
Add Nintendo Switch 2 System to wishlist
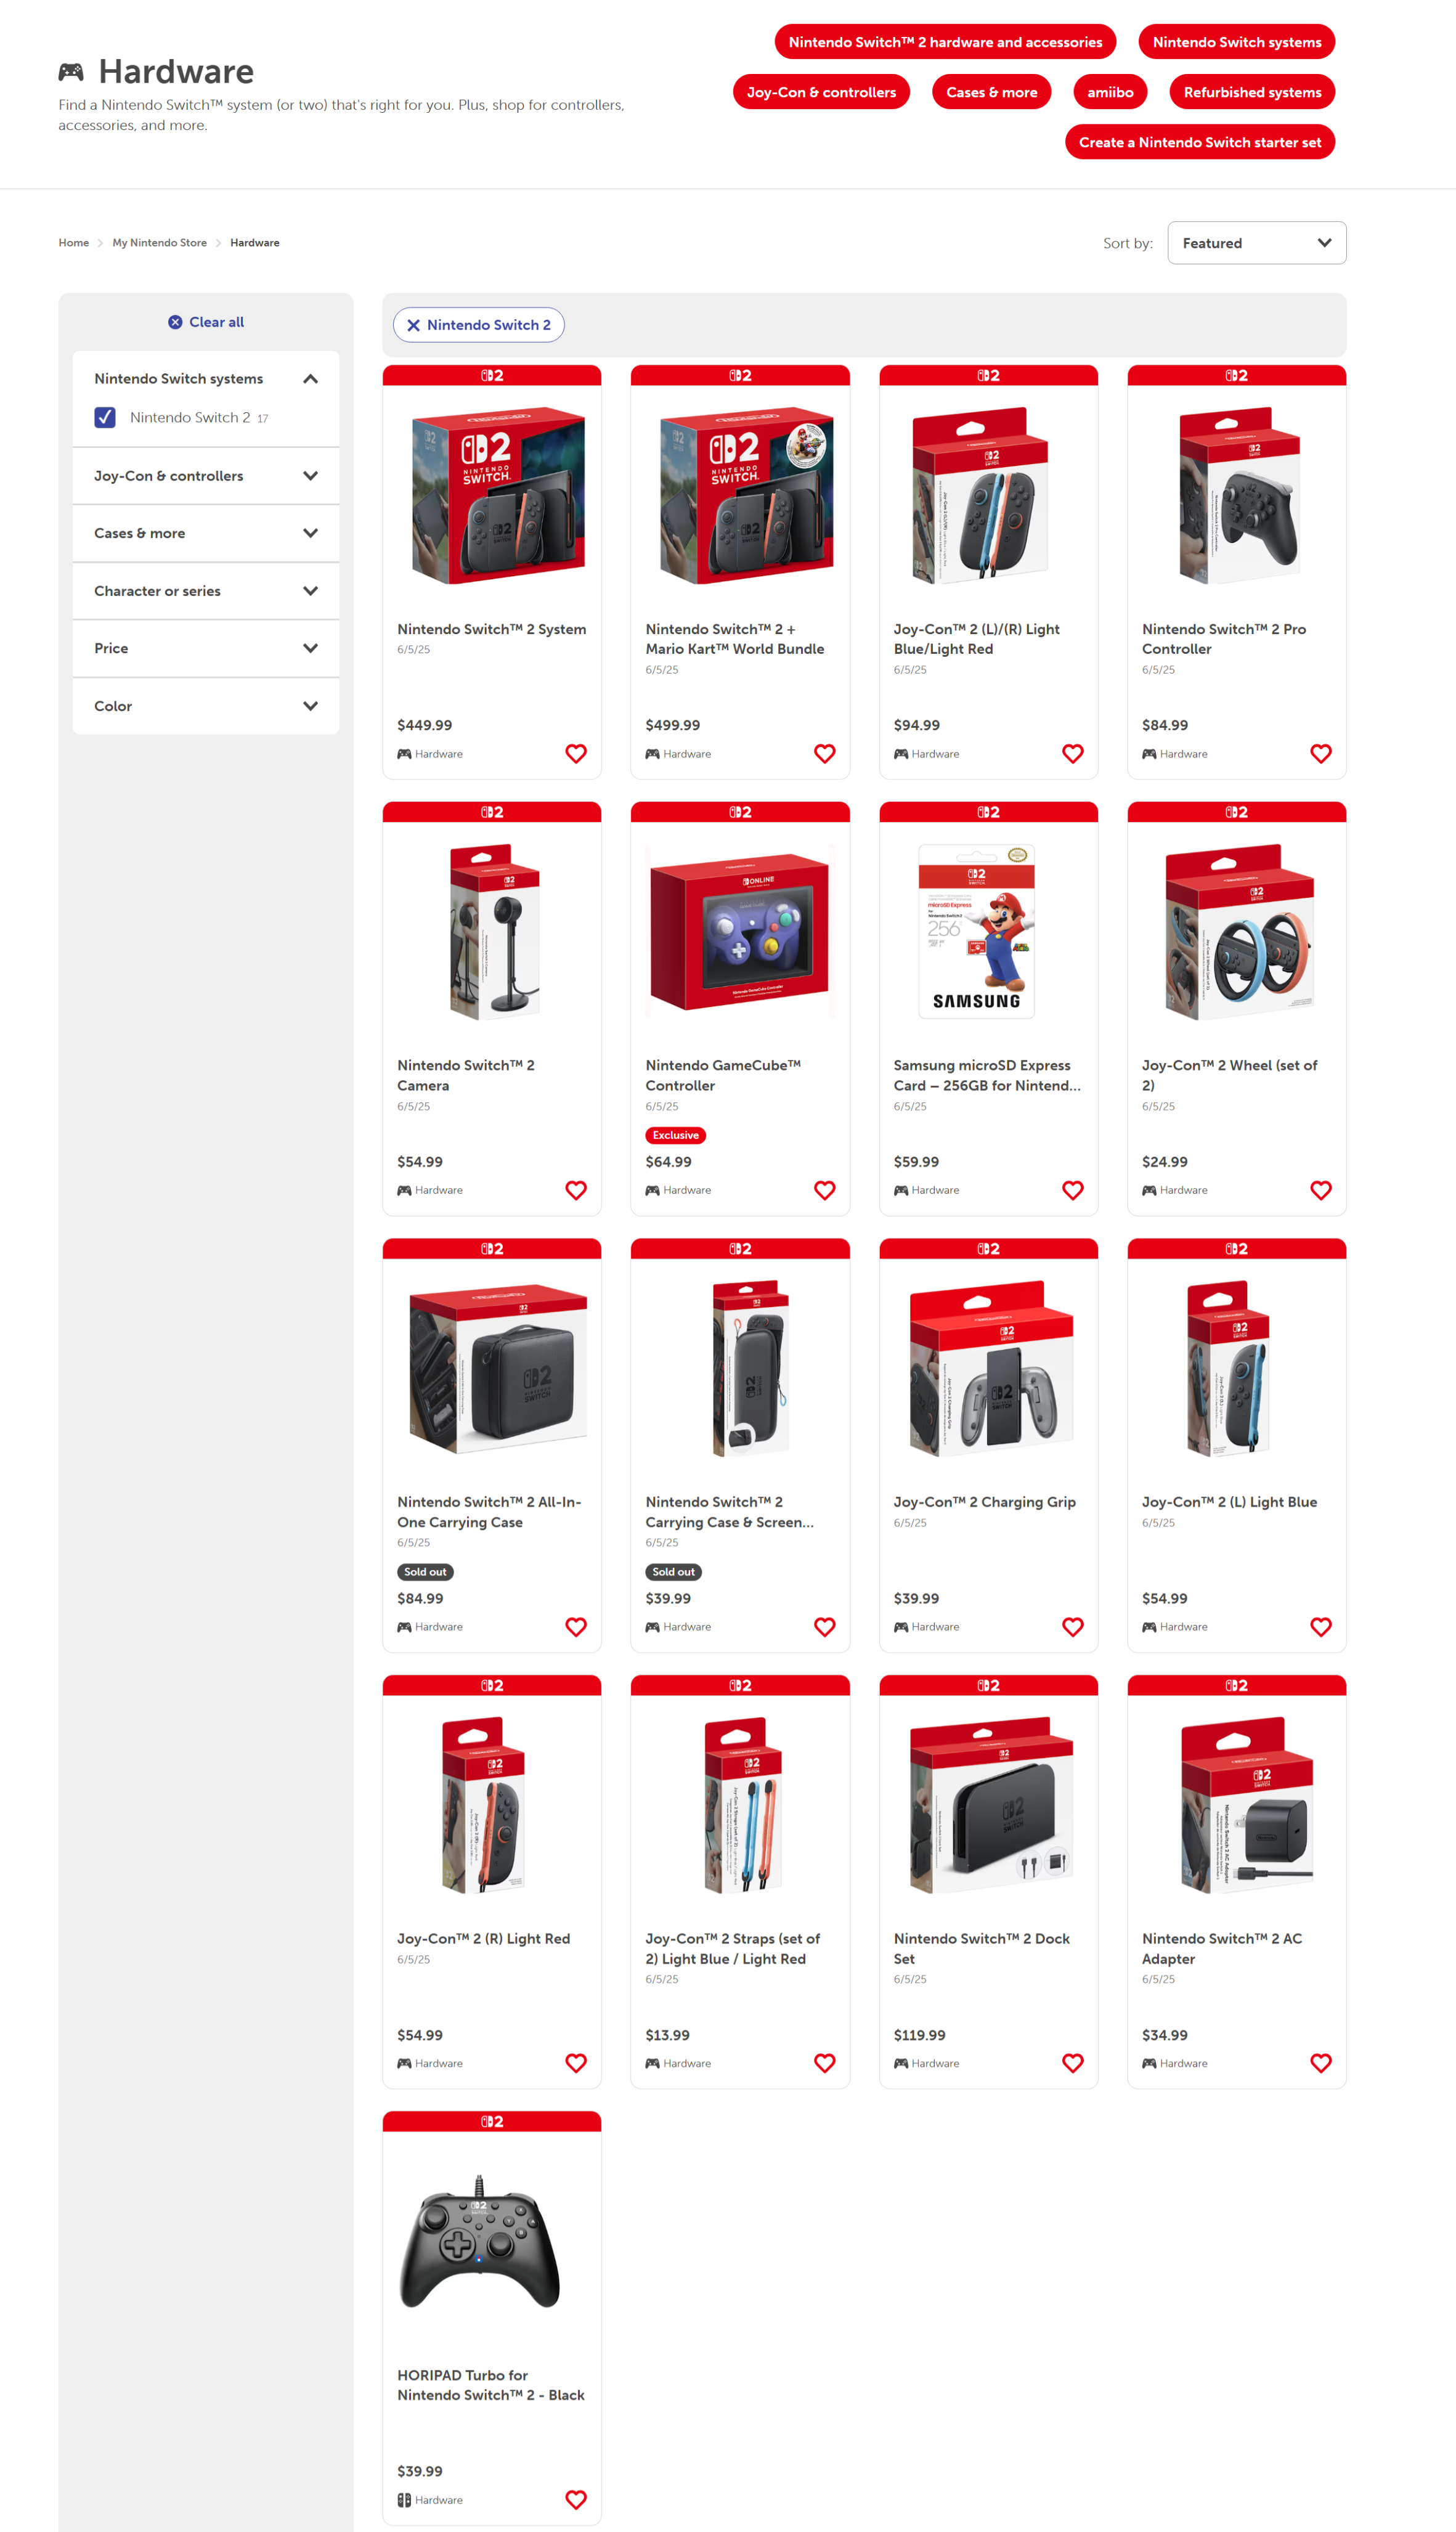click(x=576, y=754)
